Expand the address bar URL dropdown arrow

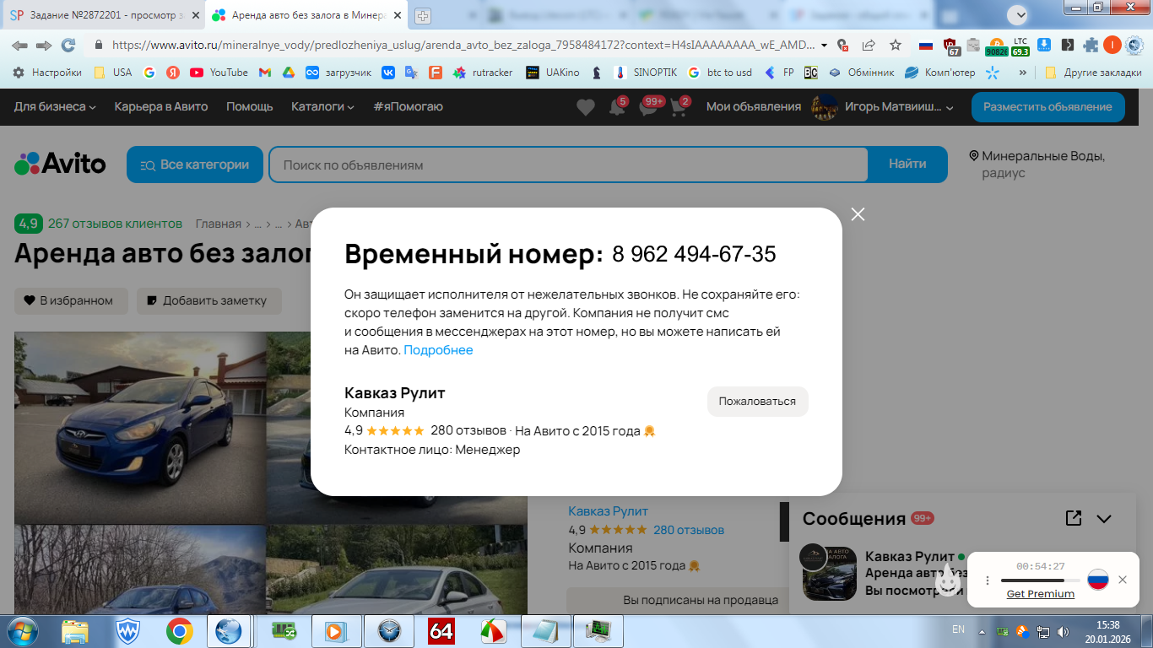(x=824, y=46)
